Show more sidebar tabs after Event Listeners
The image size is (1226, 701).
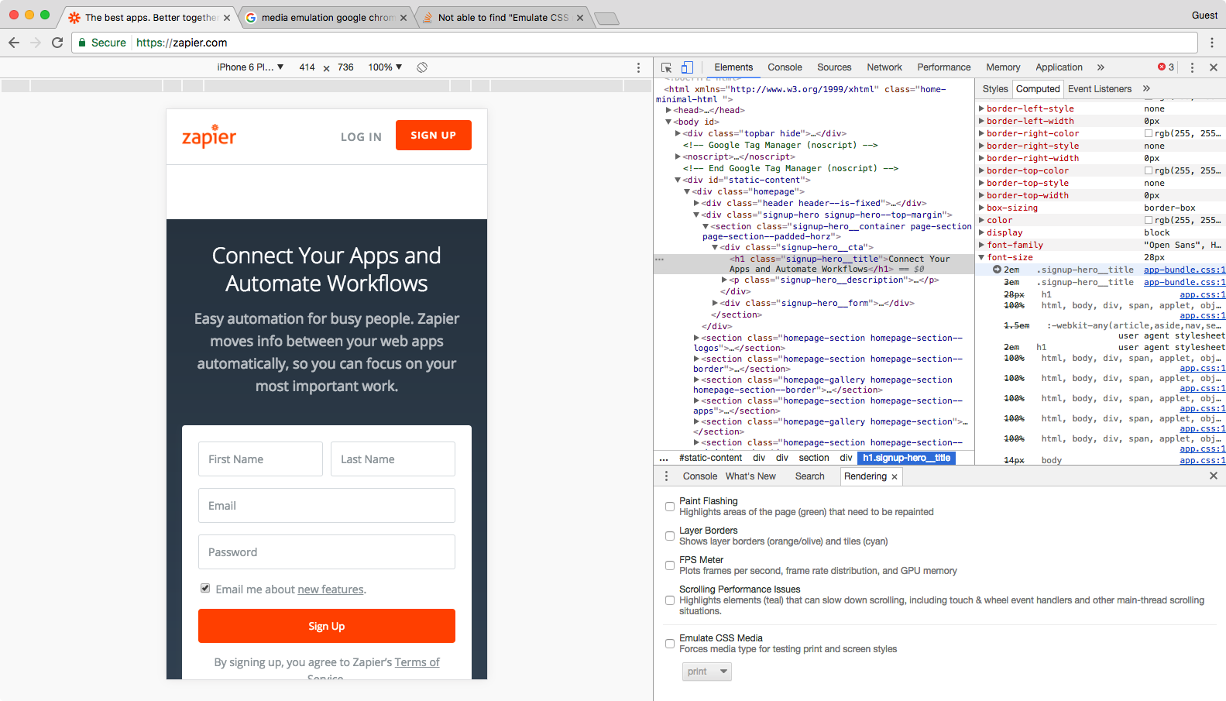pyautogui.click(x=1147, y=88)
